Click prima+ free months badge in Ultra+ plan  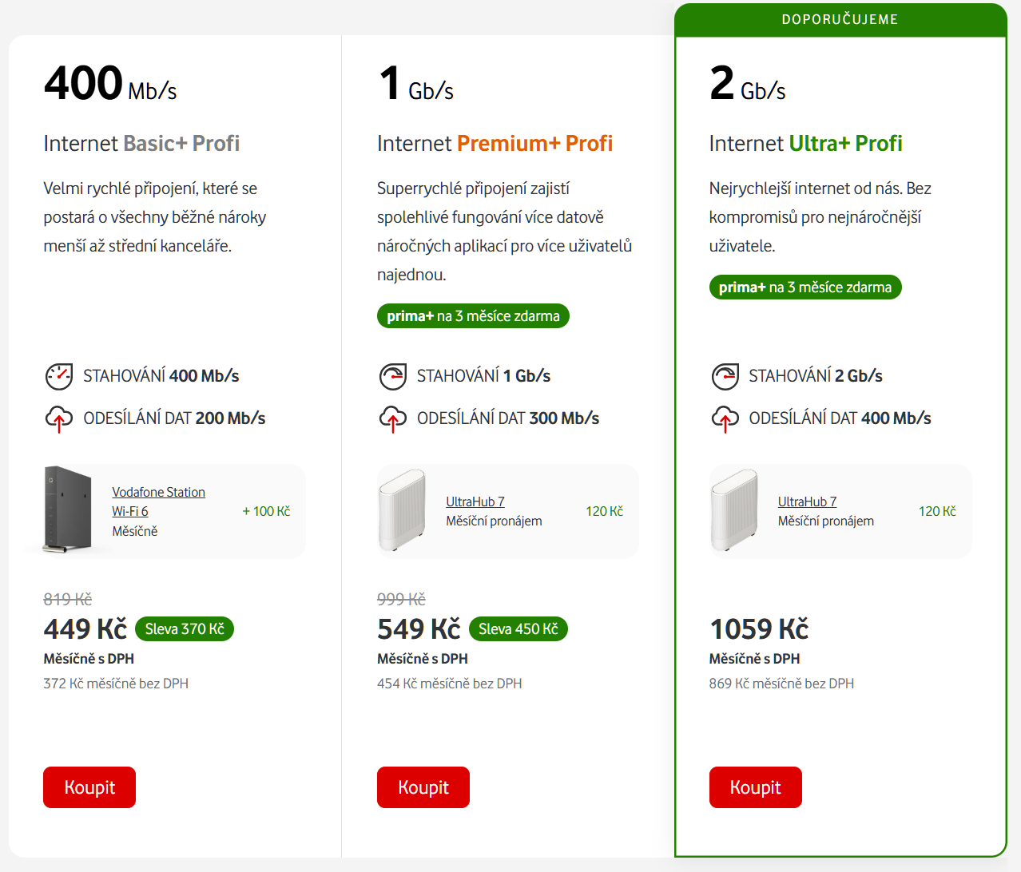click(805, 287)
